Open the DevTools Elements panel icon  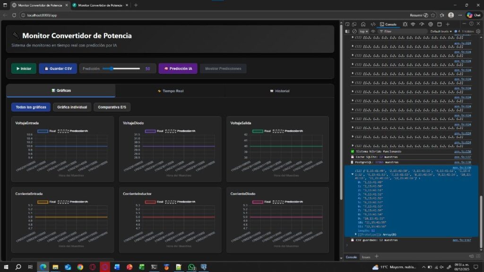tap(373, 24)
